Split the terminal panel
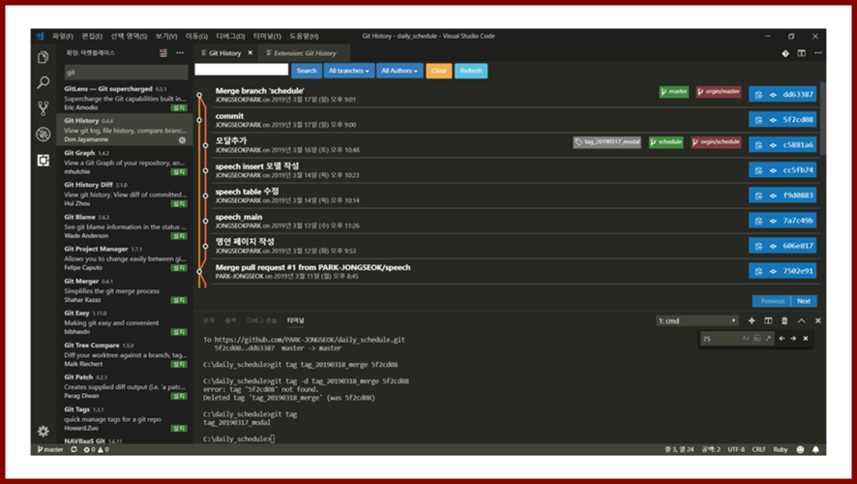 [x=768, y=321]
